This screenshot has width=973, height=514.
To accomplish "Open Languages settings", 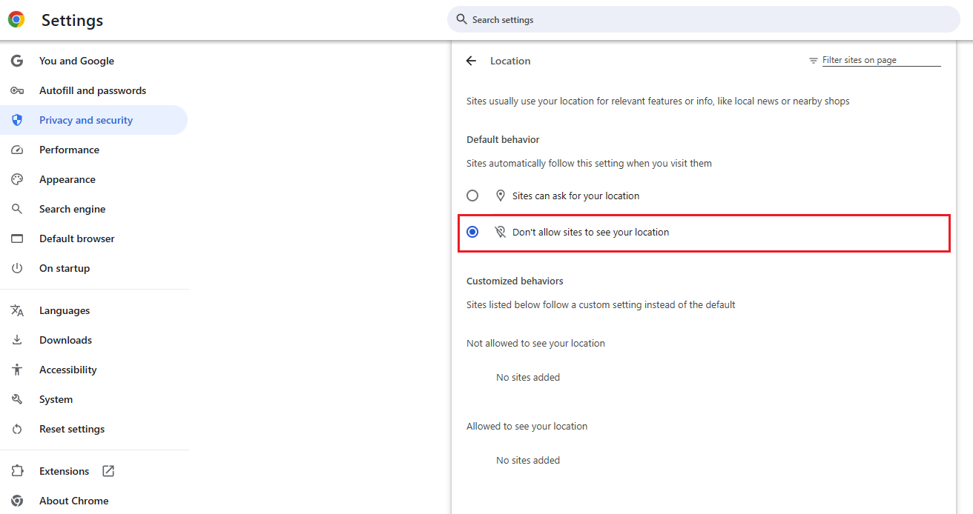I will point(65,310).
